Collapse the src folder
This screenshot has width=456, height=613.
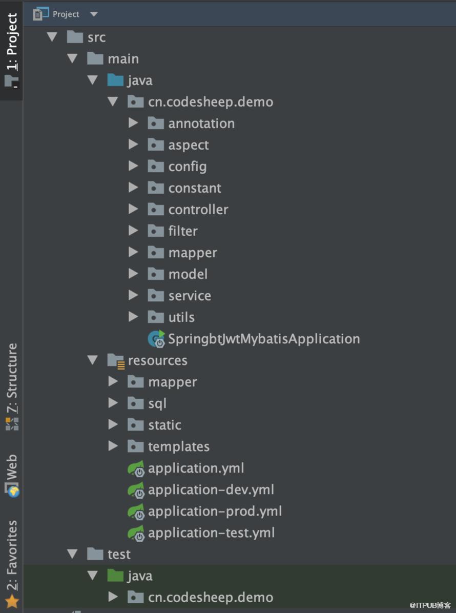click(52, 37)
